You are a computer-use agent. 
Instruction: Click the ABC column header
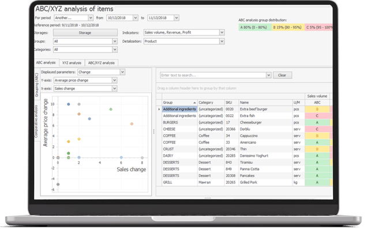[x=317, y=103]
